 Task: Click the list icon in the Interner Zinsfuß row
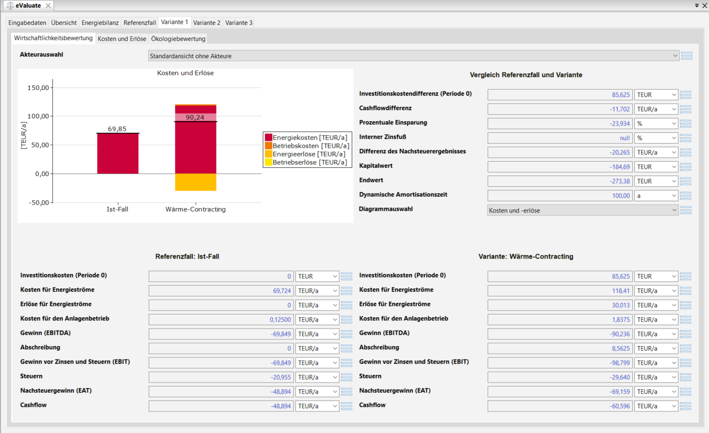tap(685, 138)
